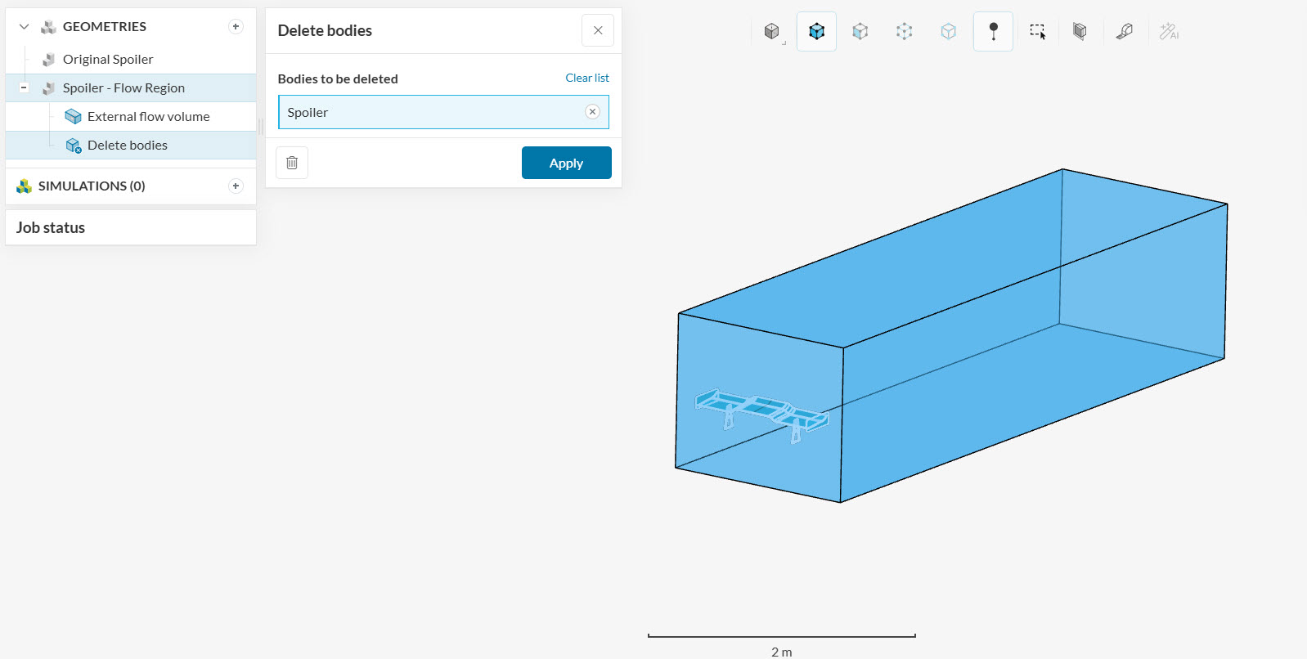Remove Spoiler from bodies list

click(x=592, y=112)
